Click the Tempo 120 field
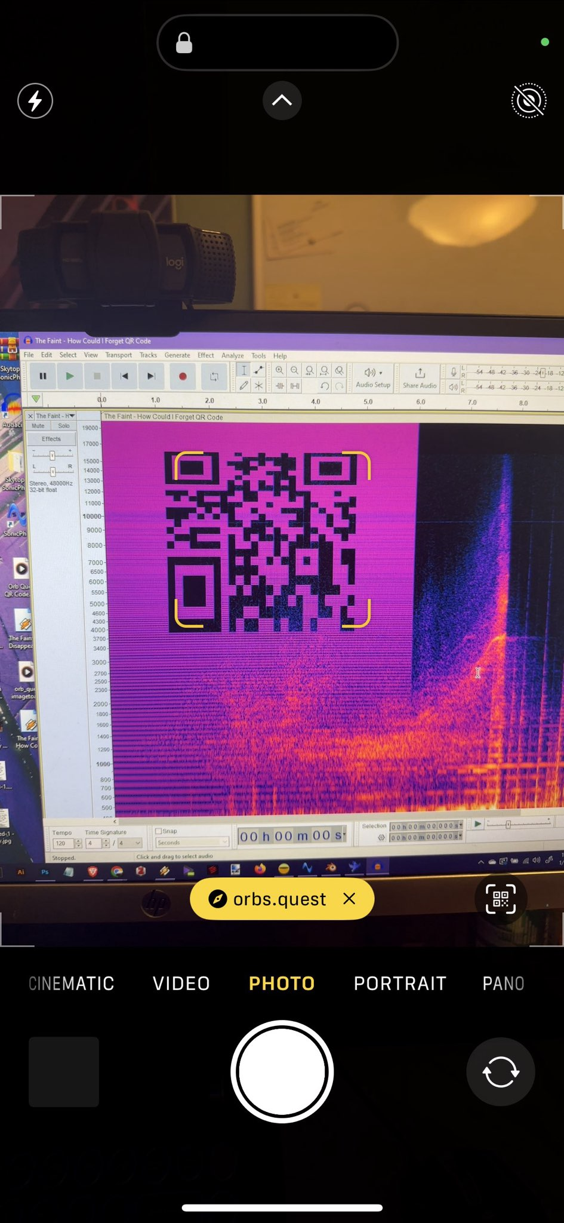Viewport: 564px width, 1223px height. 63,843
